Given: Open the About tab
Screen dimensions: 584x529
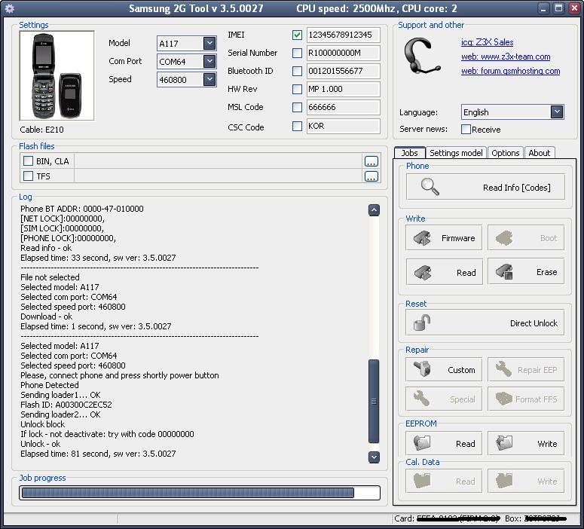Looking at the screenshot, I should [x=540, y=153].
